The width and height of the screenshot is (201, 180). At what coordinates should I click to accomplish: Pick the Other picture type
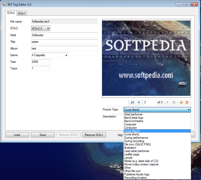coord(157,168)
